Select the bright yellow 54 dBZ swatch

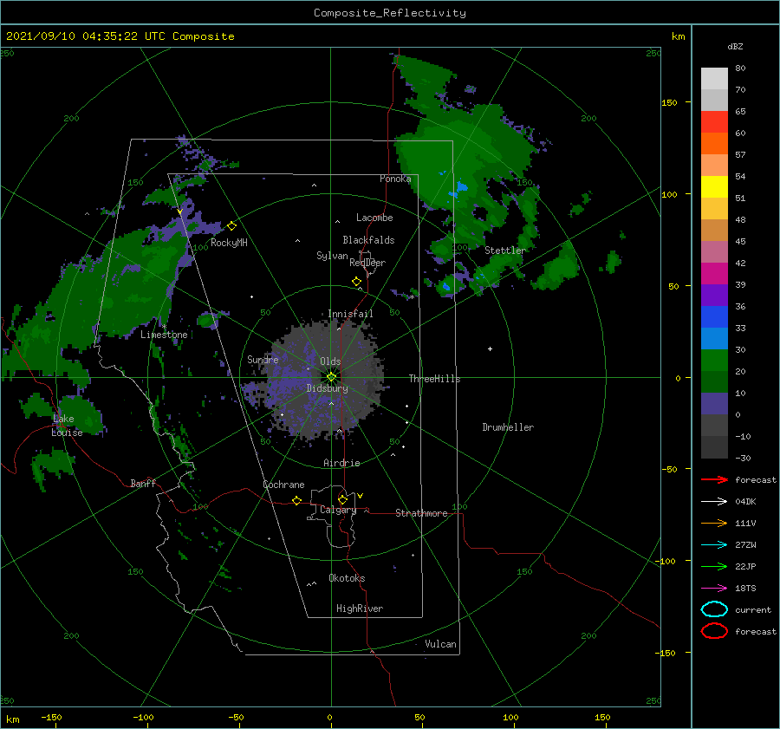coord(714,186)
